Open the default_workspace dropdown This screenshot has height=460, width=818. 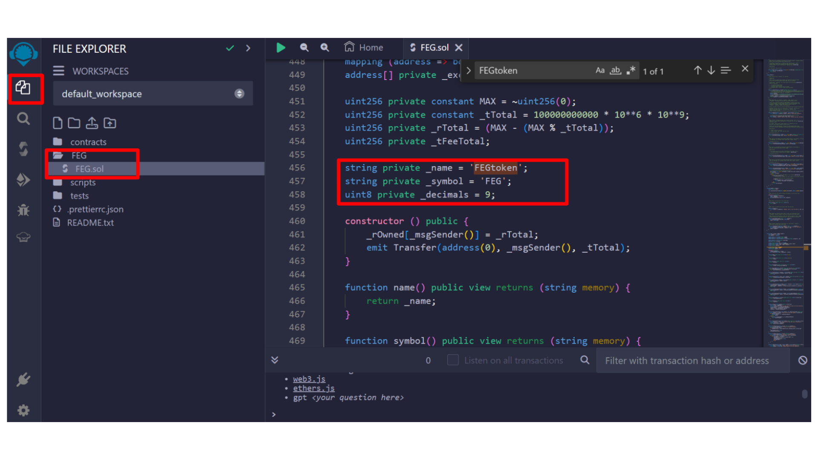tap(153, 94)
